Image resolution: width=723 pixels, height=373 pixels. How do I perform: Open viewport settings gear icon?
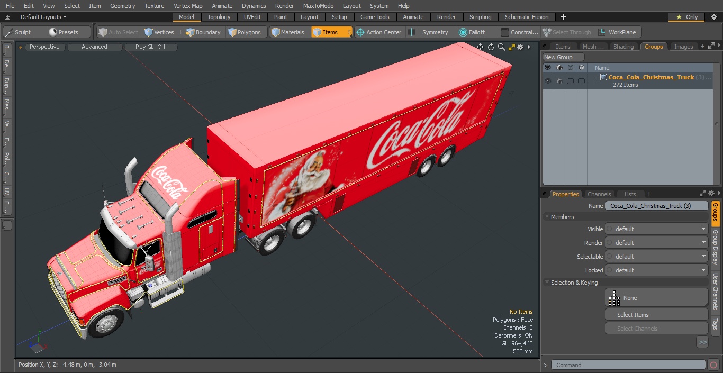pyautogui.click(x=520, y=47)
